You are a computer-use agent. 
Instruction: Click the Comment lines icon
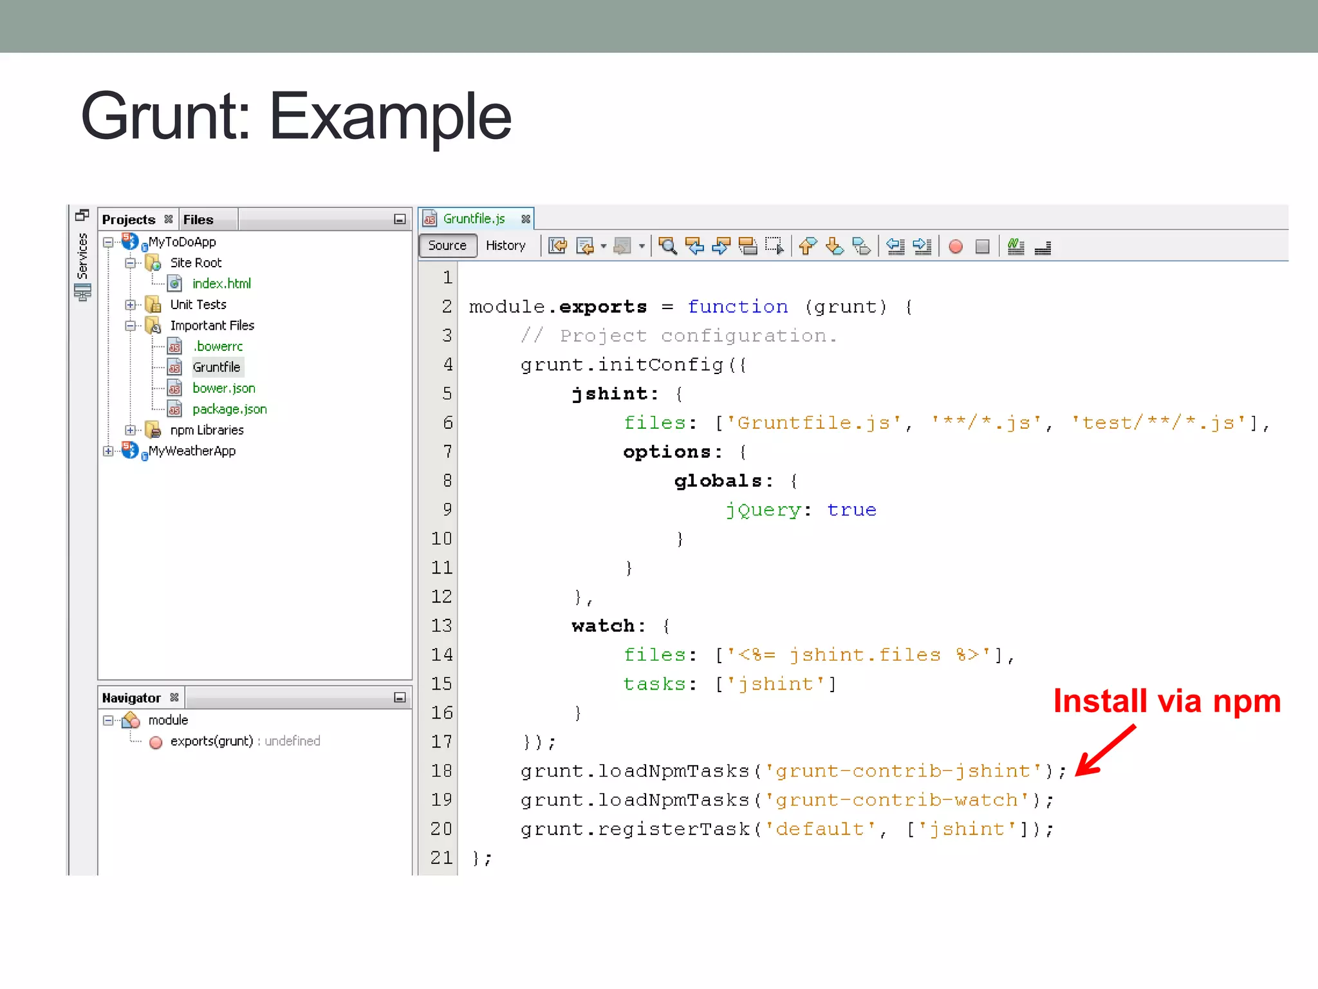[1016, 246]
